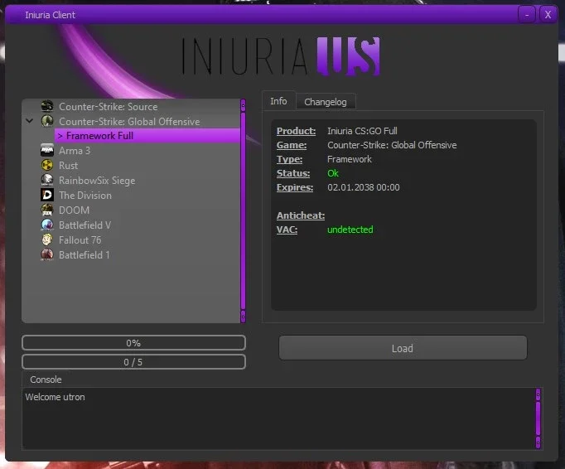Click the green 'undetected' VAC value

350,230
